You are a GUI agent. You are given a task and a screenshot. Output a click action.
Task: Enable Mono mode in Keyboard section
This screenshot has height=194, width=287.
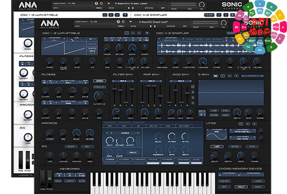[x=58, y=181]
